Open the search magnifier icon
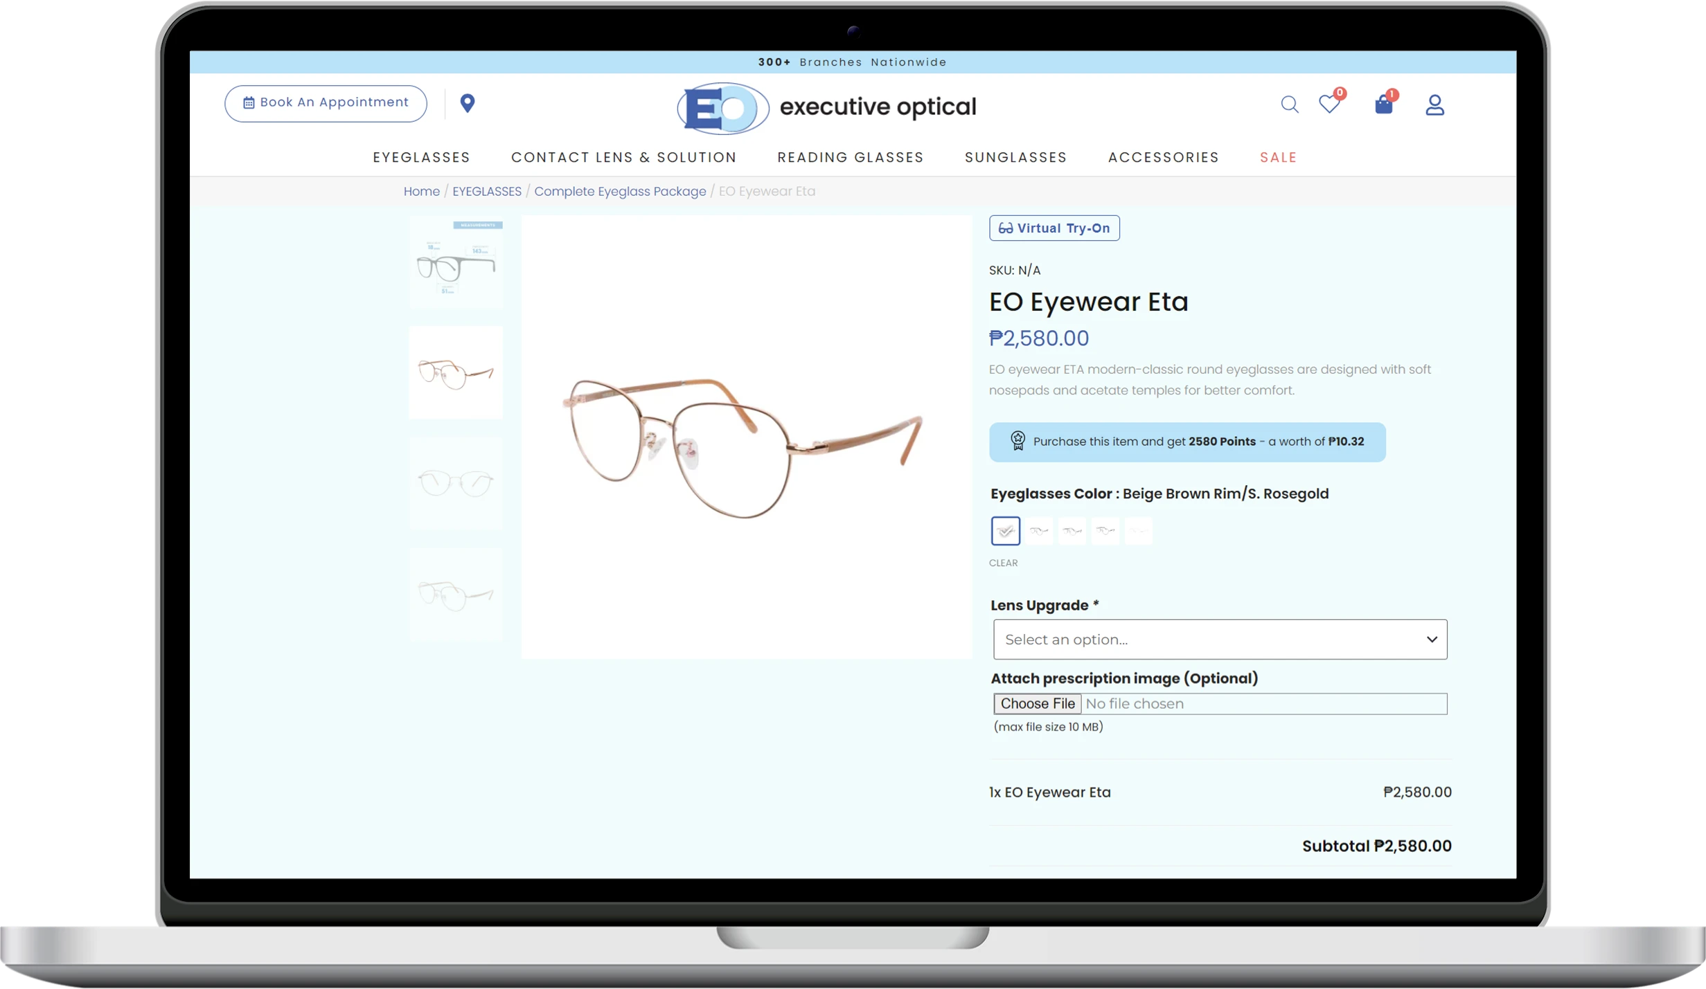The width and height of the screenshot is (1706, 989). click(1288, 105)
